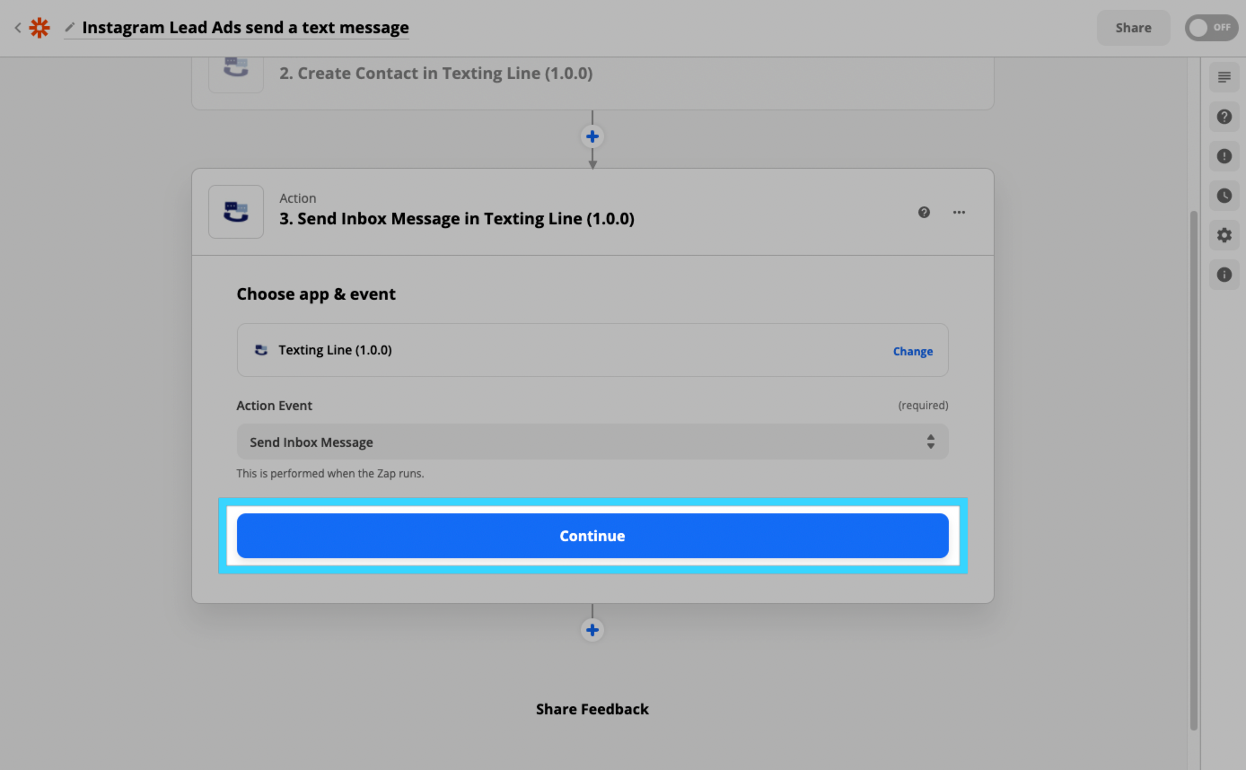This screenshot has width=1246, height=770.
Task: Click the 'Choose app & event' heading
Action: [316, 293]
